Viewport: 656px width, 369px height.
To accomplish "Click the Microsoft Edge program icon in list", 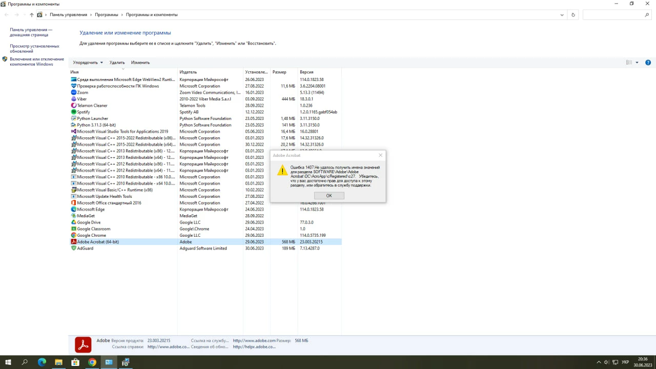I will pos(73,209).
